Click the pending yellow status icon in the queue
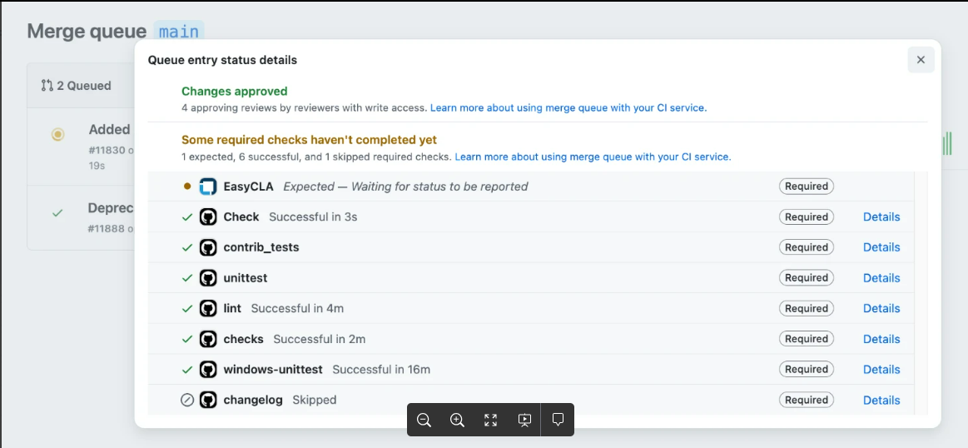Viewport: 968px width, 448px height. [57, 134]
